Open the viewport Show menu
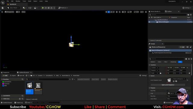193x109 pixels. (x=24, y=12)
